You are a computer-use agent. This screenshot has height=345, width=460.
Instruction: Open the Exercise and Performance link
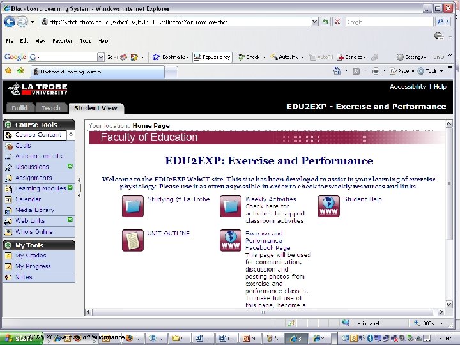click(264, 237)
